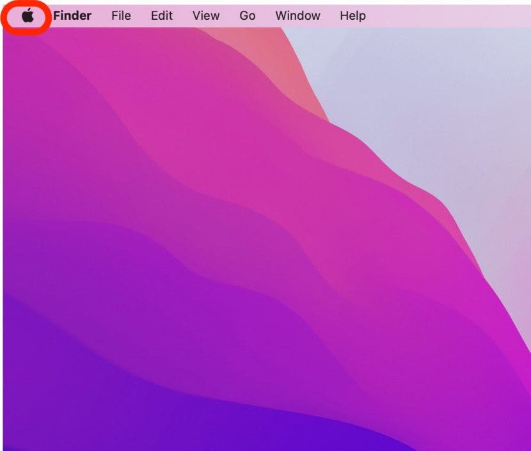The height and width of the screenshot is (451, 531).
Task: Click the bold Finder label in menu bar
Action: (72, 16)
